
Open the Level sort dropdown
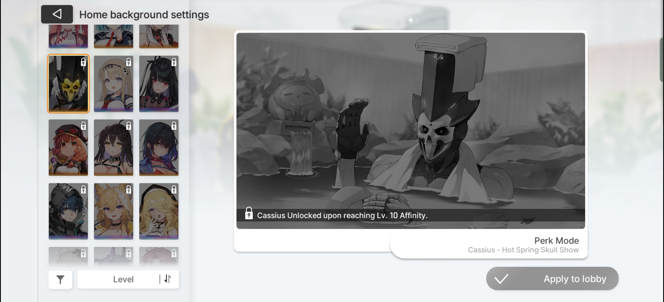click(123, 279)
